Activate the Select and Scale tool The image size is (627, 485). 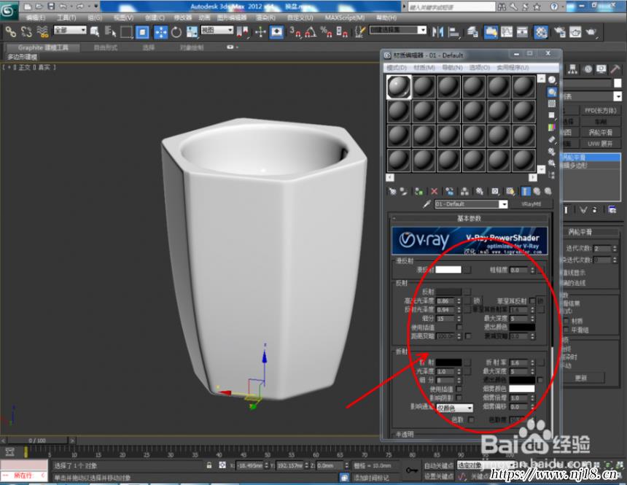[x=192, y=32]
